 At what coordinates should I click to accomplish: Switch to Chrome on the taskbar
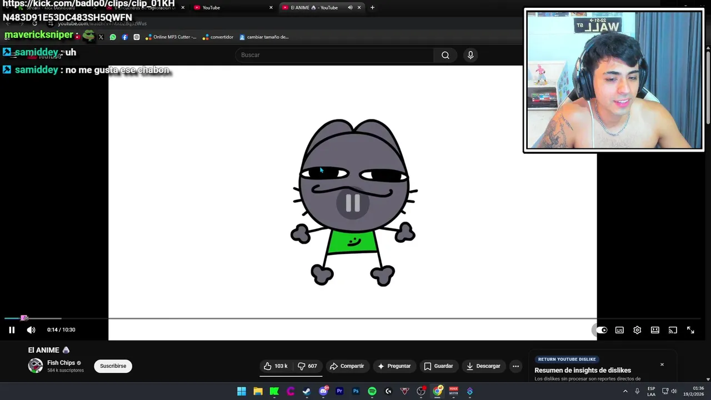438,391
